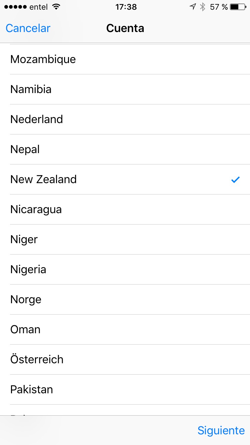The width and height of the screenshot is (250, 445).
Task: Select Mozambique as the country
Action: pyautogui.click(x=125, y=59)
